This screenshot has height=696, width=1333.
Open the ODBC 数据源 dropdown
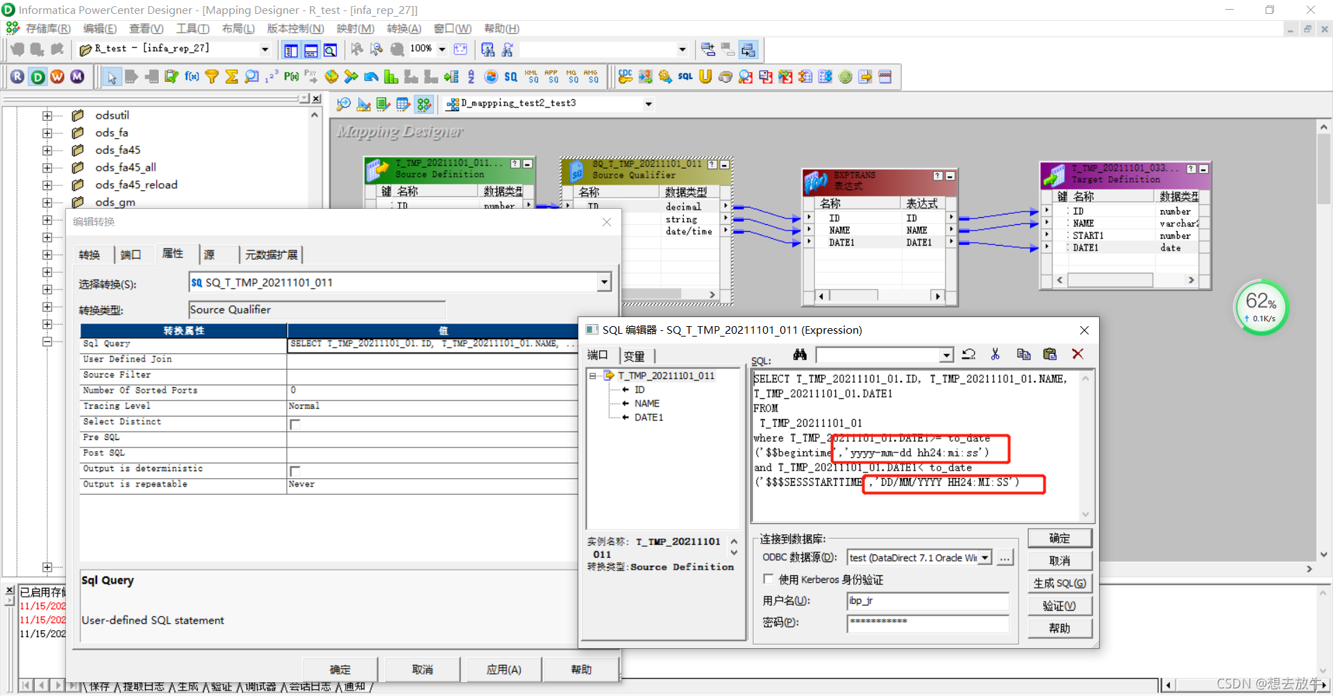(984, 558)
